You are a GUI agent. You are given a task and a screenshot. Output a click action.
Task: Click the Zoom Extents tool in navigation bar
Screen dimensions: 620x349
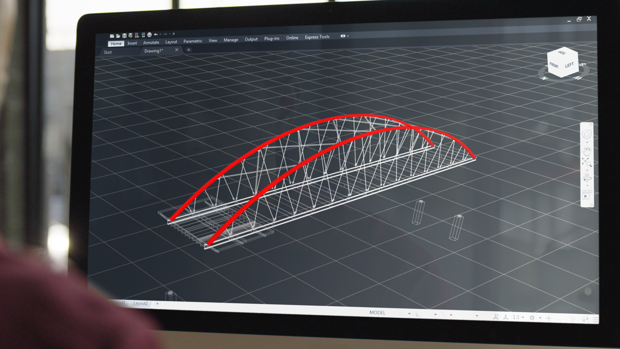click(587, 163)
